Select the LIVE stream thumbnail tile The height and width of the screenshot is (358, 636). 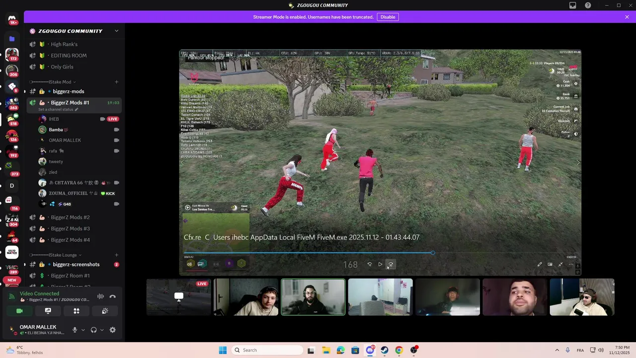[179, 297]
